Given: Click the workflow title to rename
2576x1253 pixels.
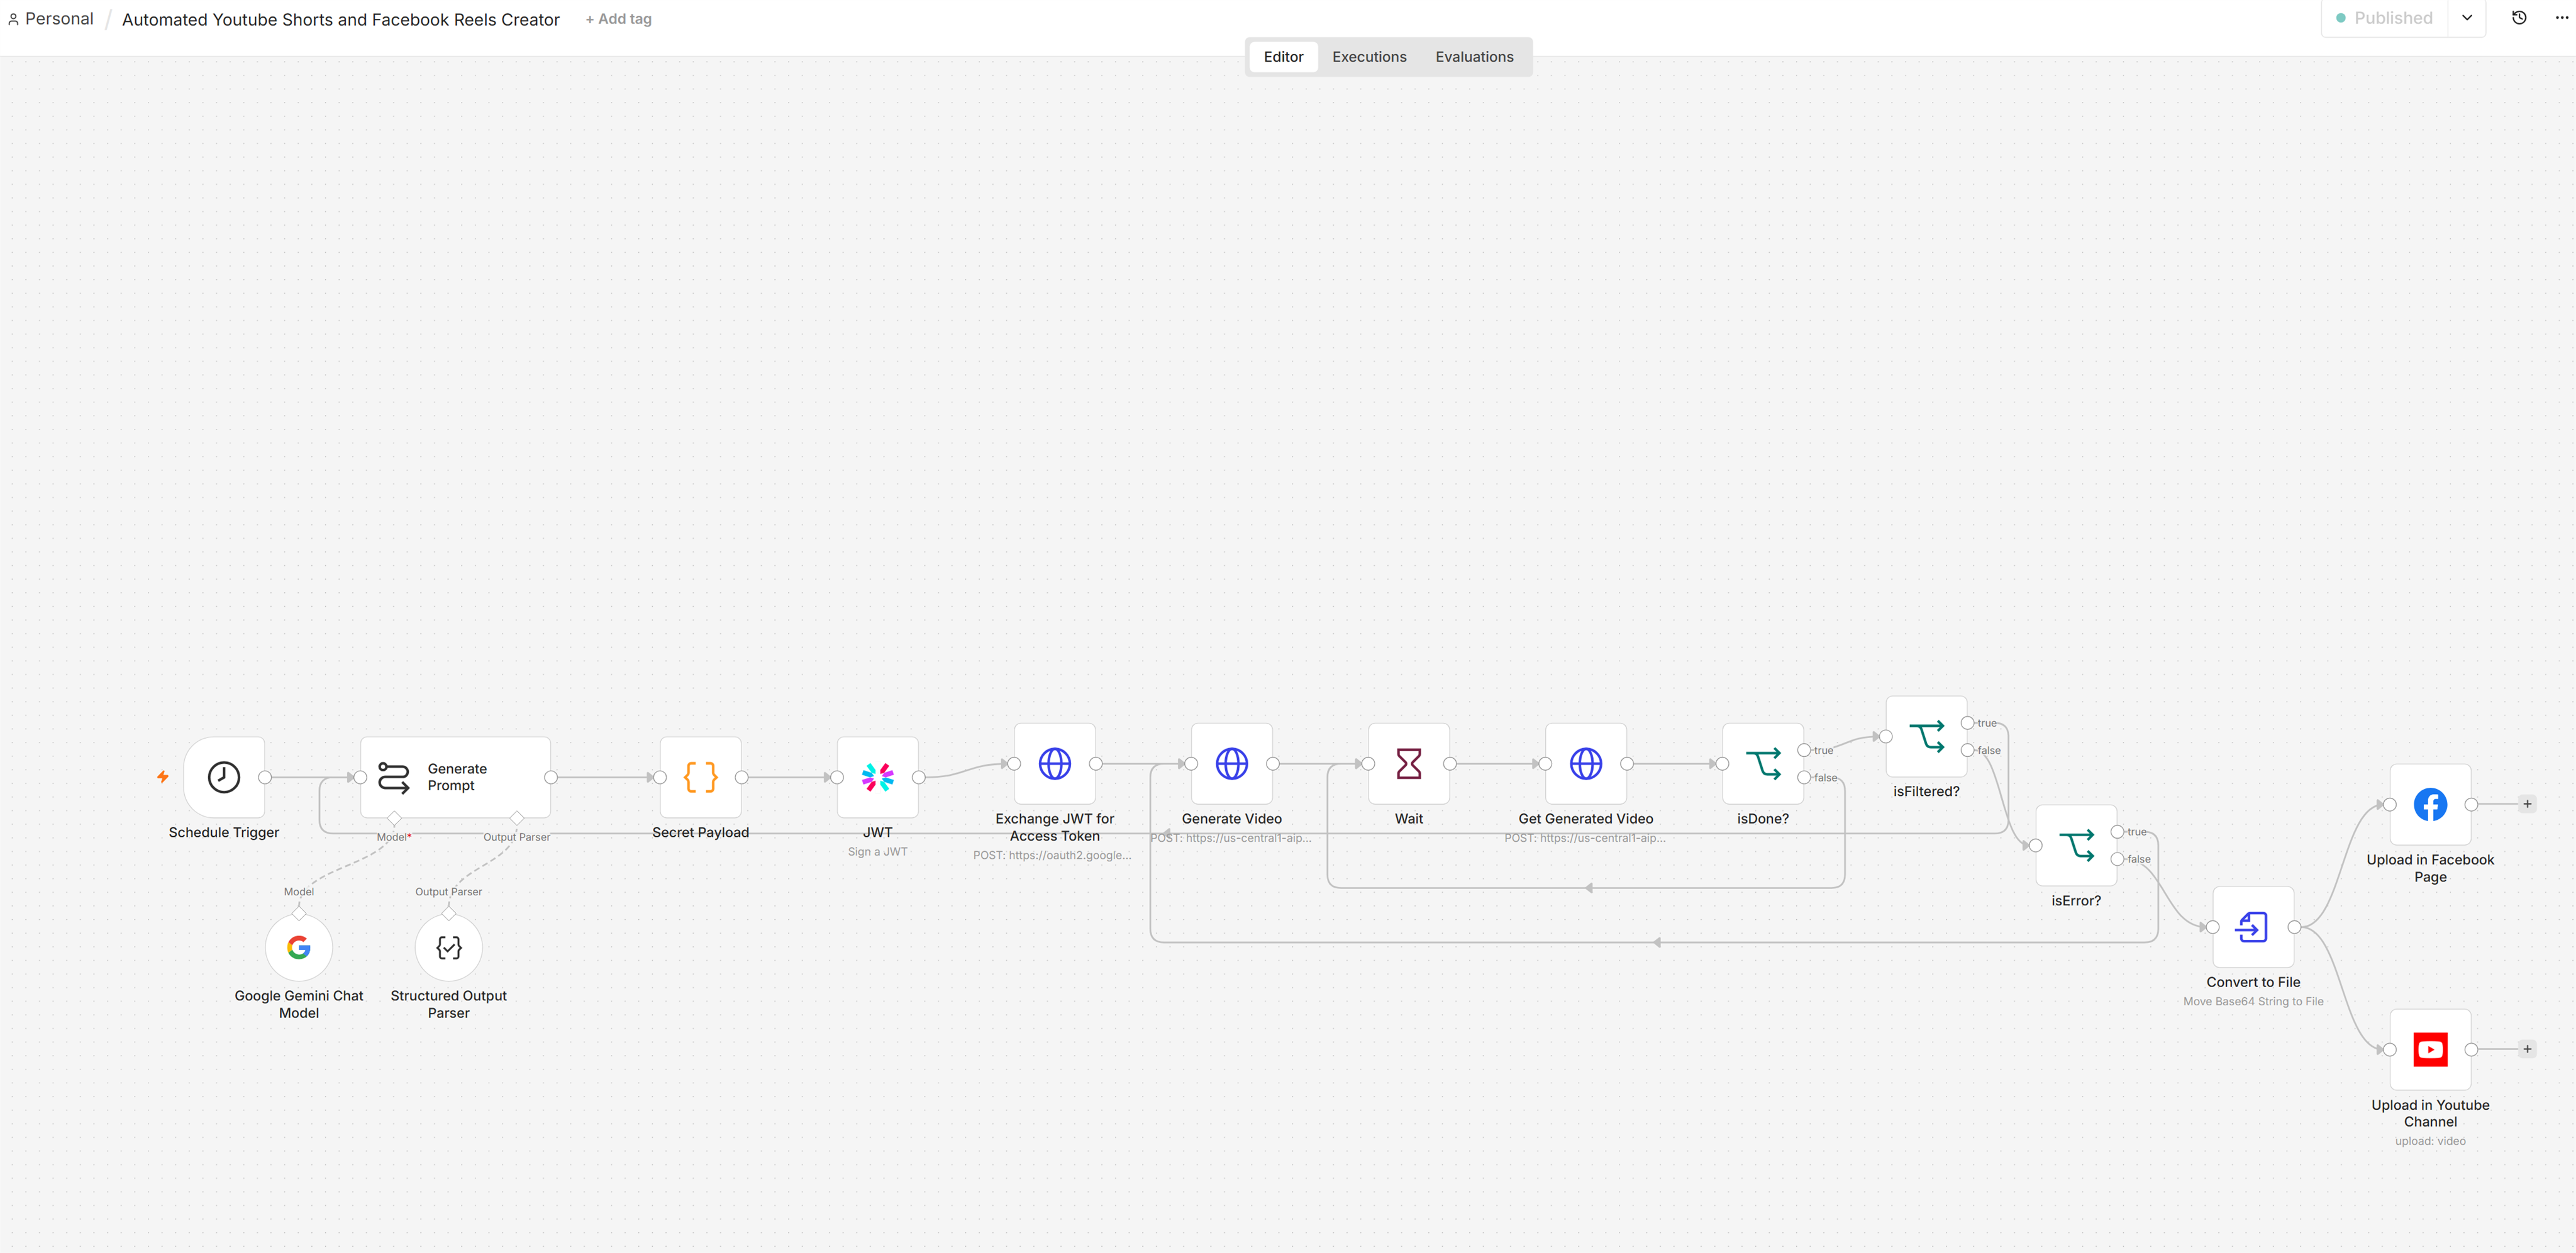Looking at the screenshot, I should click(x=341, y=19).
